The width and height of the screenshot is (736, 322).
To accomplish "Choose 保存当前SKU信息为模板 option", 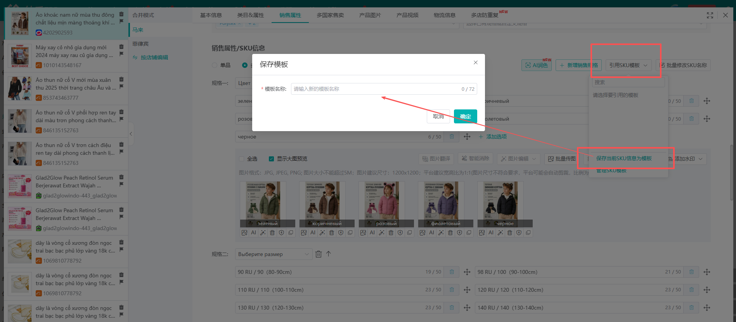I will (624, 158).
